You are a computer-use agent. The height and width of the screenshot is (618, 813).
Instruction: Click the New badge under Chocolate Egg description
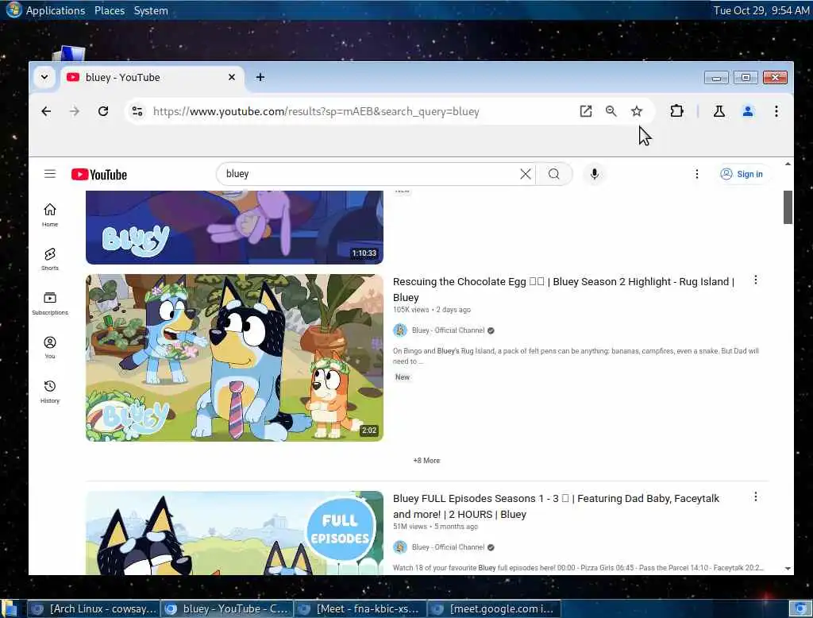click(x=403, y=377)
